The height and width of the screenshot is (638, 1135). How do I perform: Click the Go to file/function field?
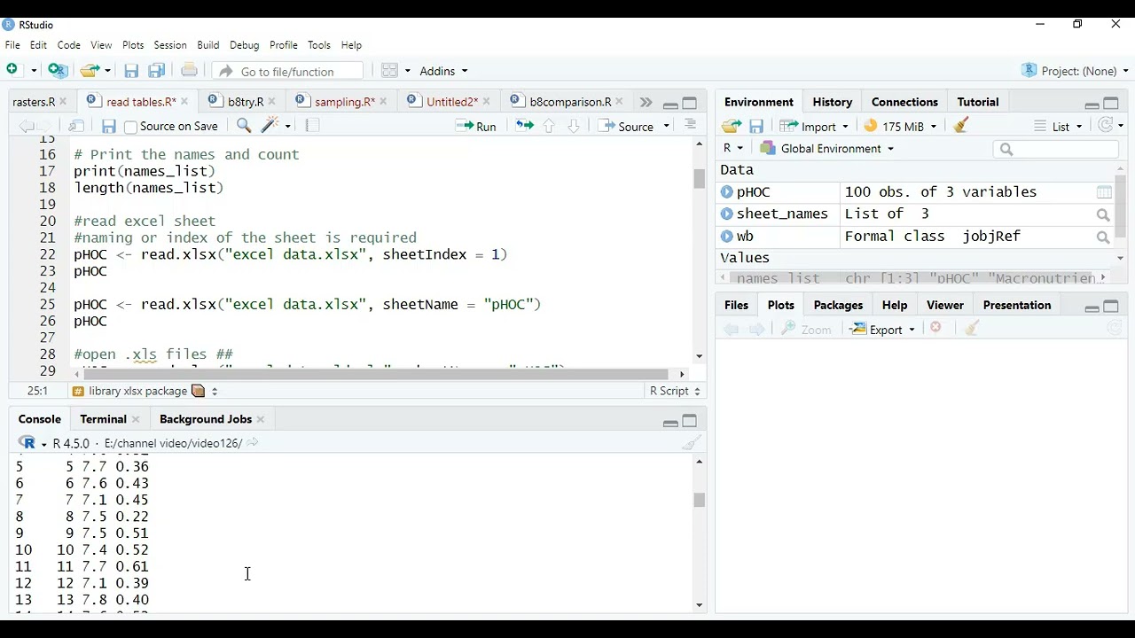tap(287, 71)
